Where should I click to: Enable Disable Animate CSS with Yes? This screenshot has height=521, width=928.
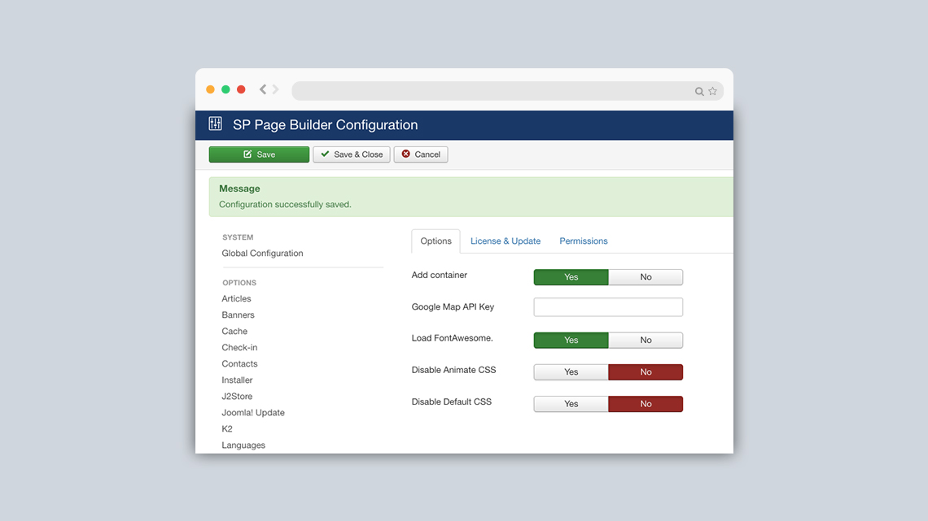(571, 372)
